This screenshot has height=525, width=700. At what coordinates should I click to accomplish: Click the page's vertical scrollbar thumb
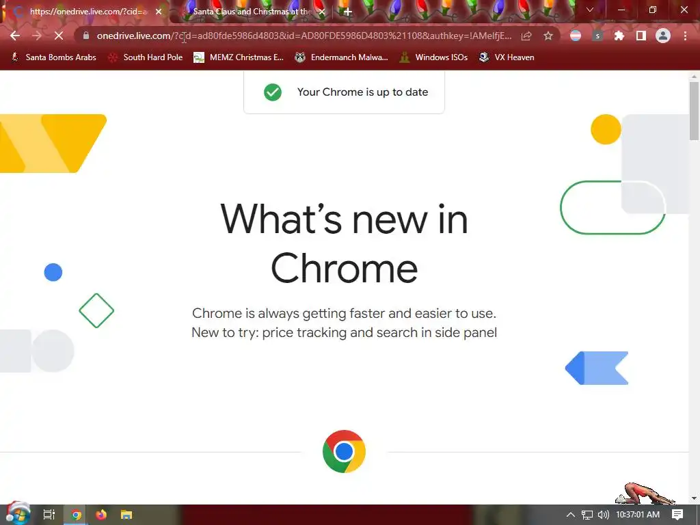[694, 111]
